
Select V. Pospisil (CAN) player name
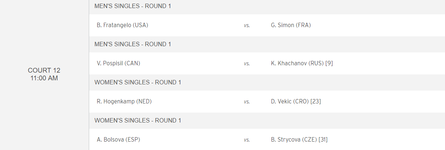click(x=118, y=63)
